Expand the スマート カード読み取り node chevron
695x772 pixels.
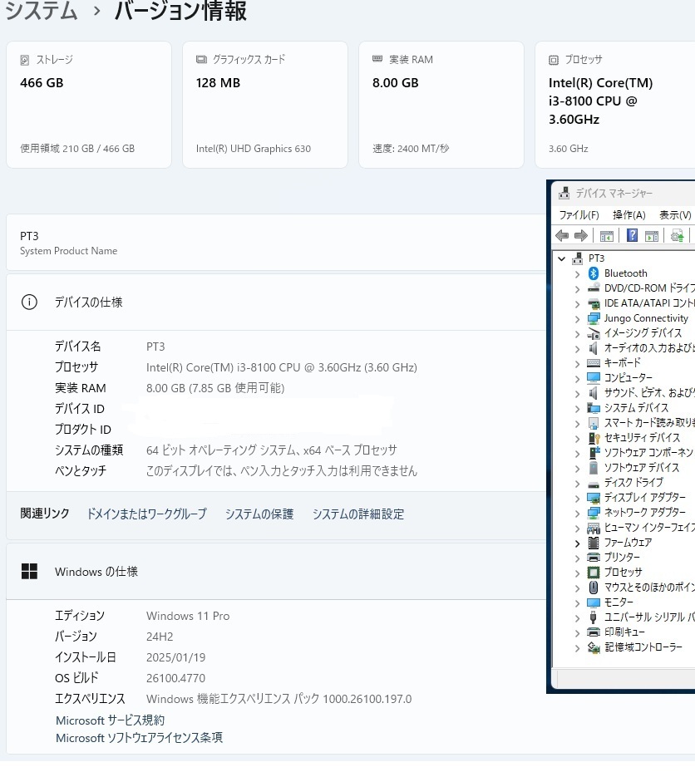coord(577,424)
